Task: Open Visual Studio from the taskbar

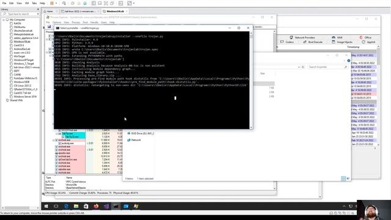Action: coord(106,206)
